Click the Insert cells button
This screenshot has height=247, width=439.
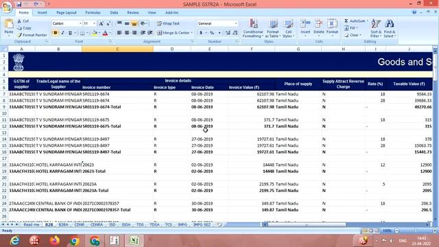tap(305, 28)
